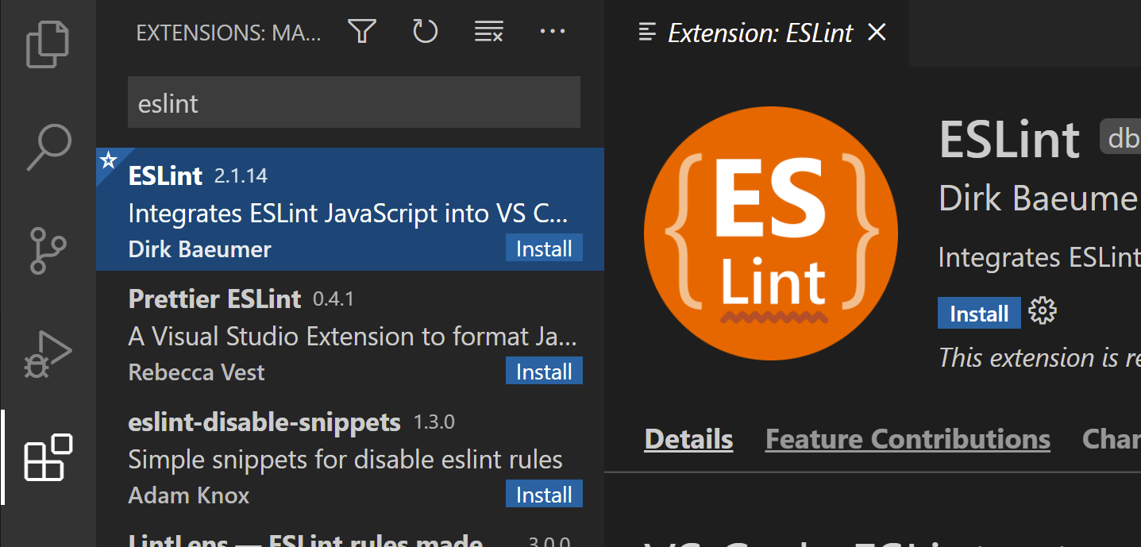This screenshot has width=1141, height=547.
Task: Click the ESLint recommended star badge
Action: click(107, 160)
